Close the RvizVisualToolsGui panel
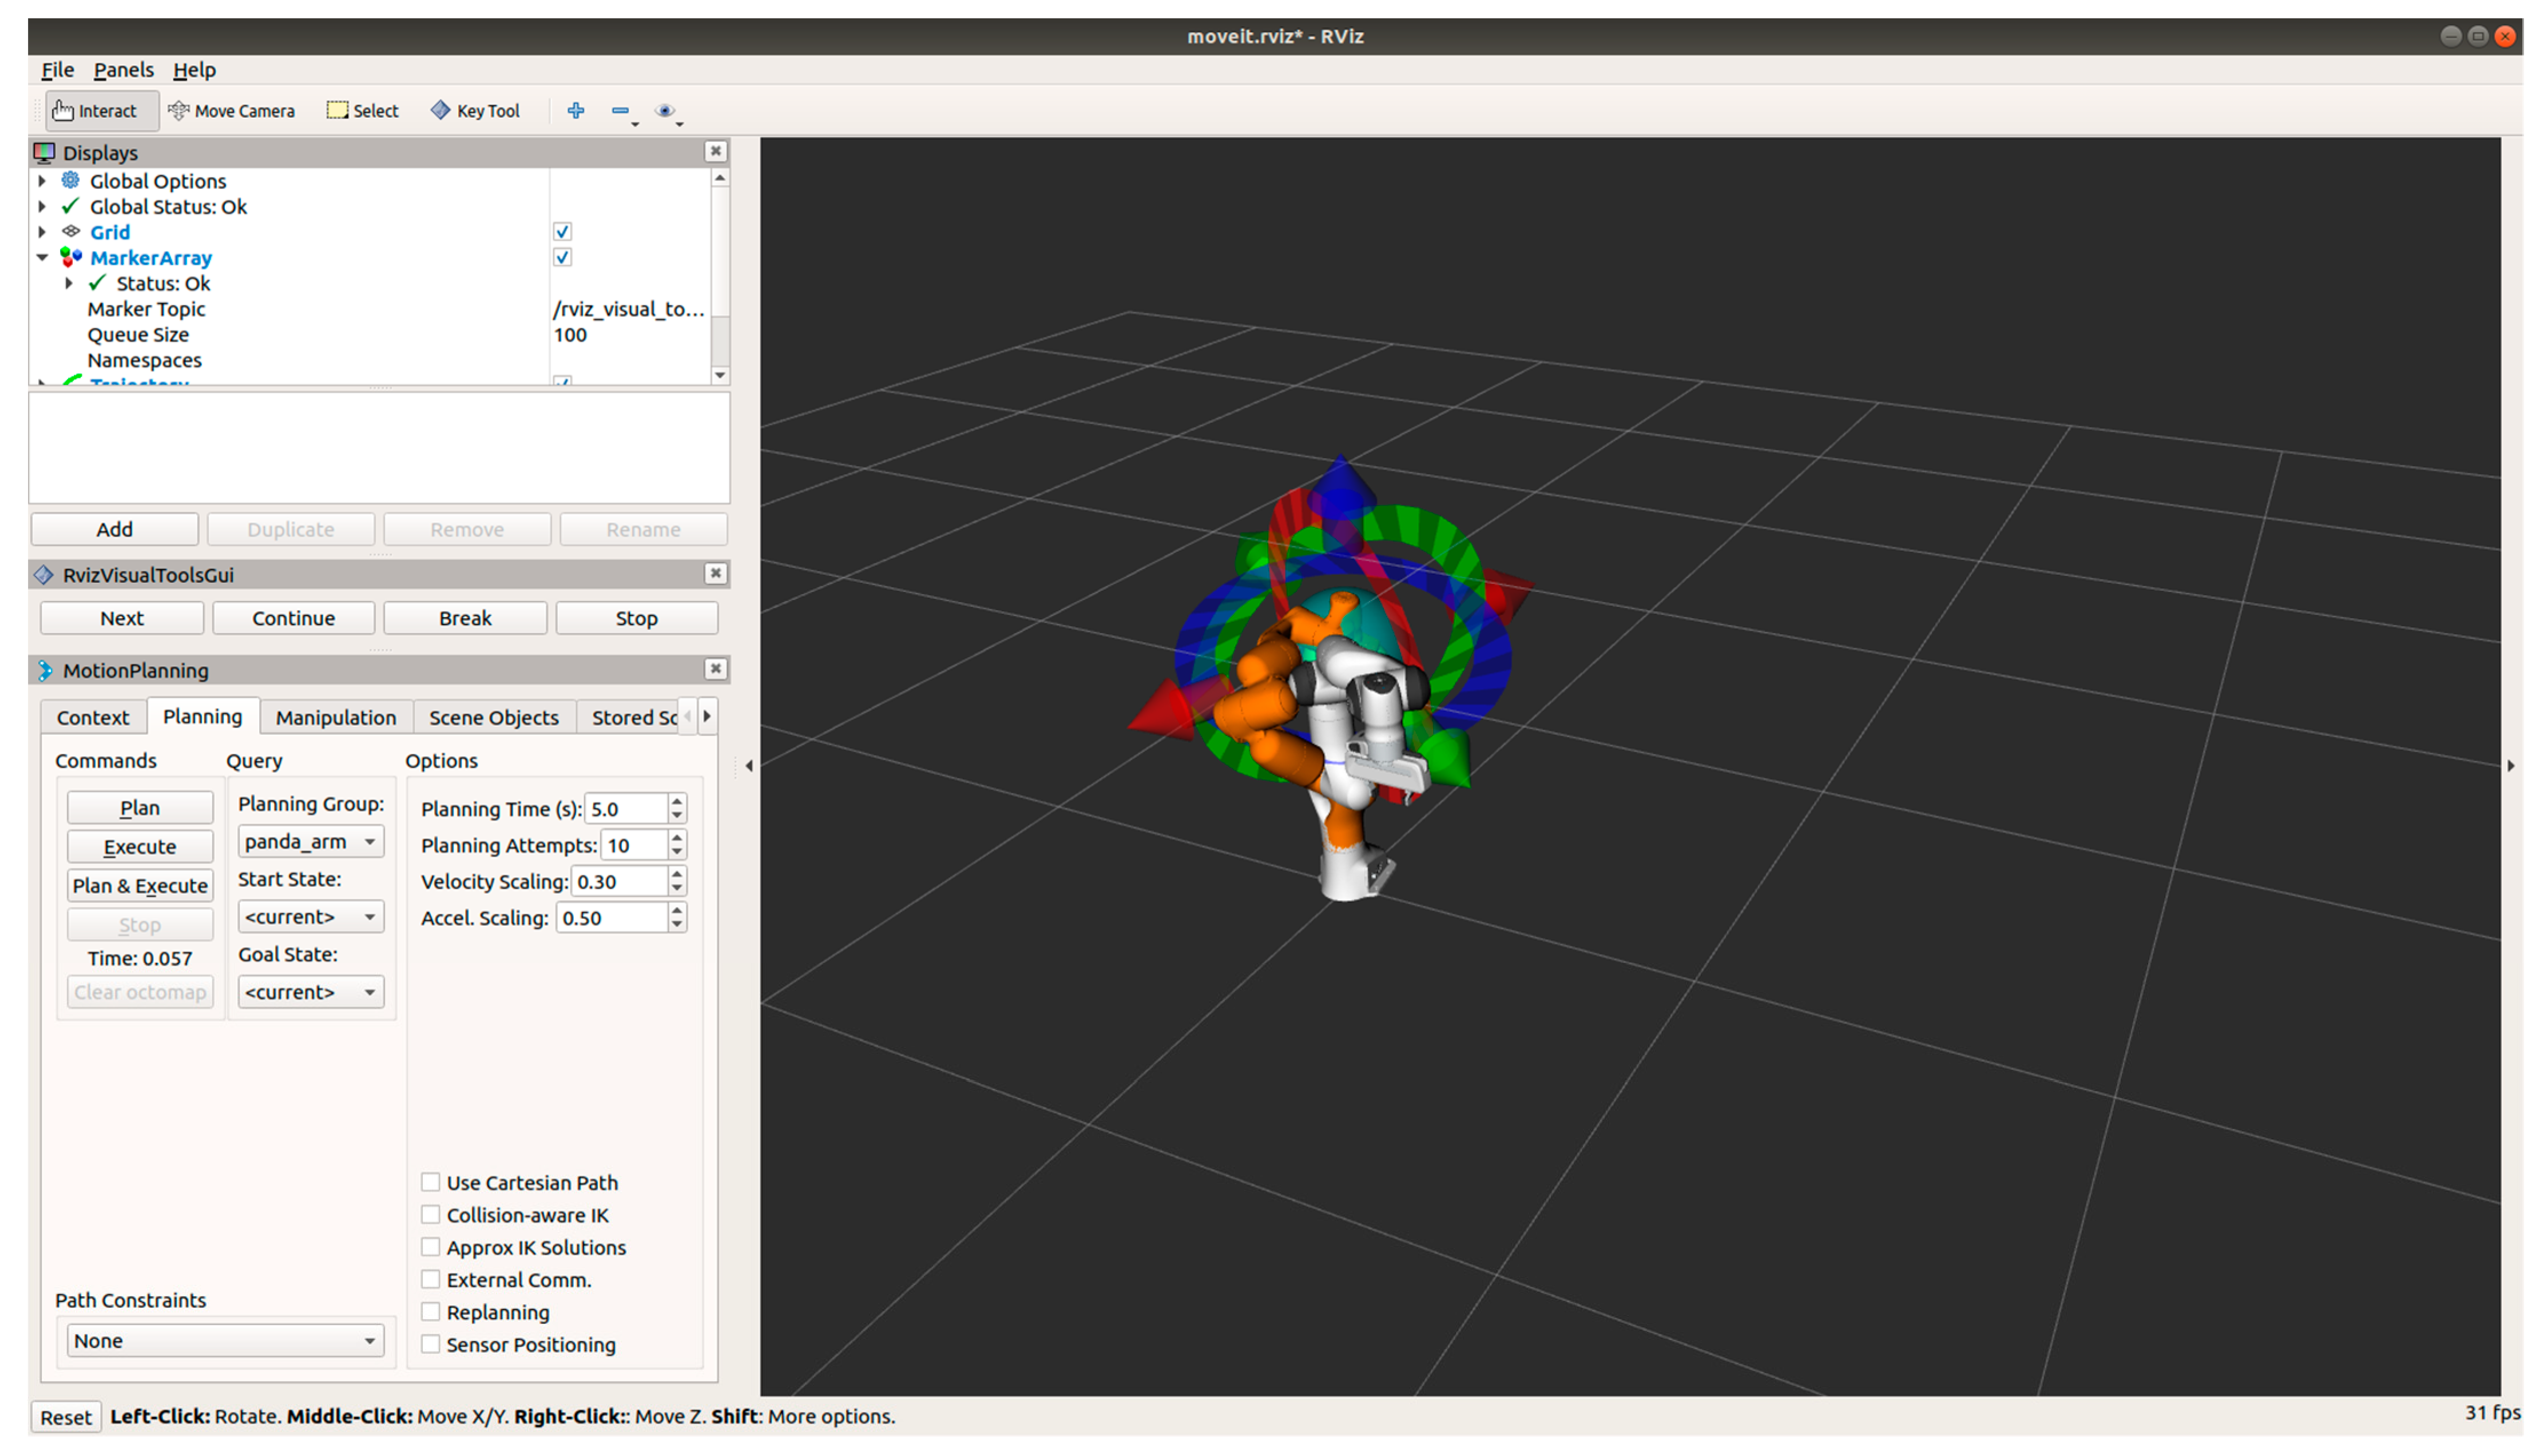The width and height of the screenshot is (2540, 1456). point(715,573)
